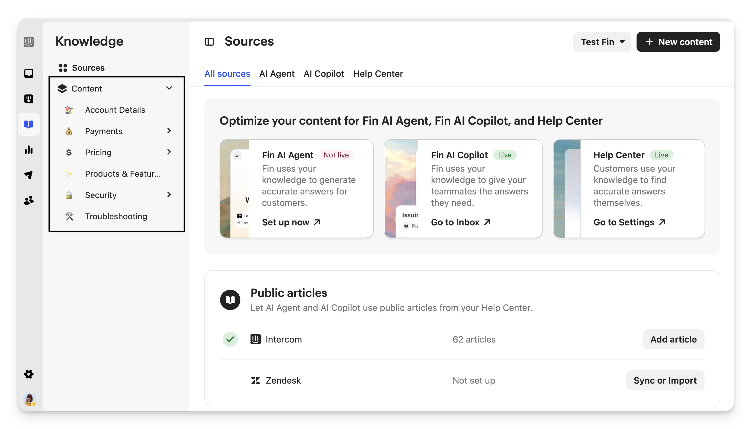Expand the Security folder arrow
Screen dimensions: 752x429
point(169,194)
